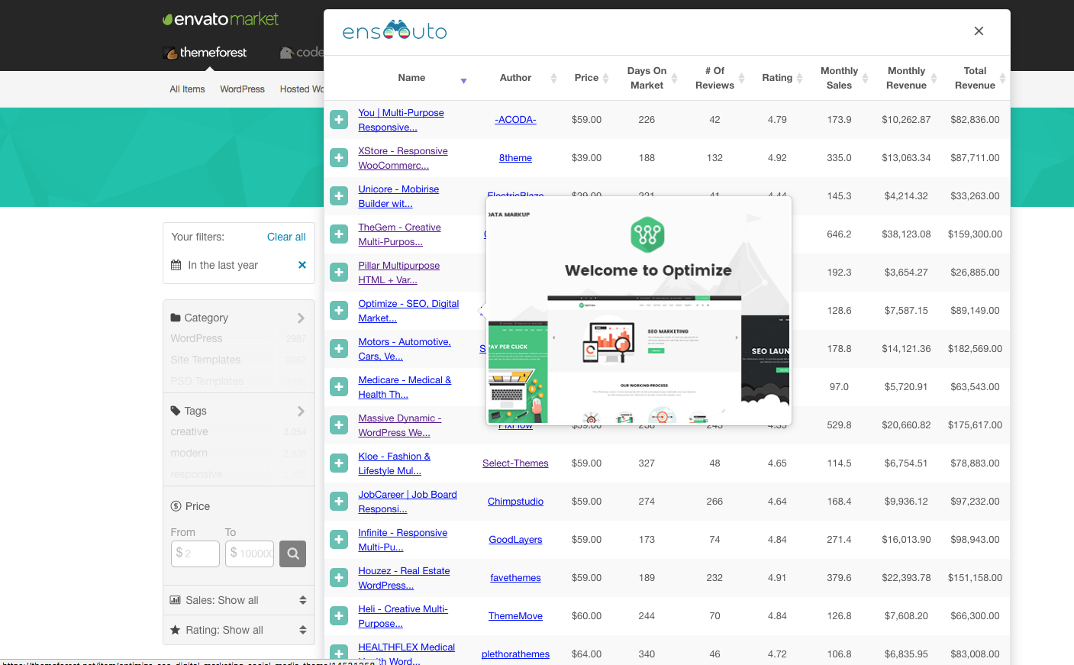Click the Clear all filters link
1074x665 pixels.
286,237
